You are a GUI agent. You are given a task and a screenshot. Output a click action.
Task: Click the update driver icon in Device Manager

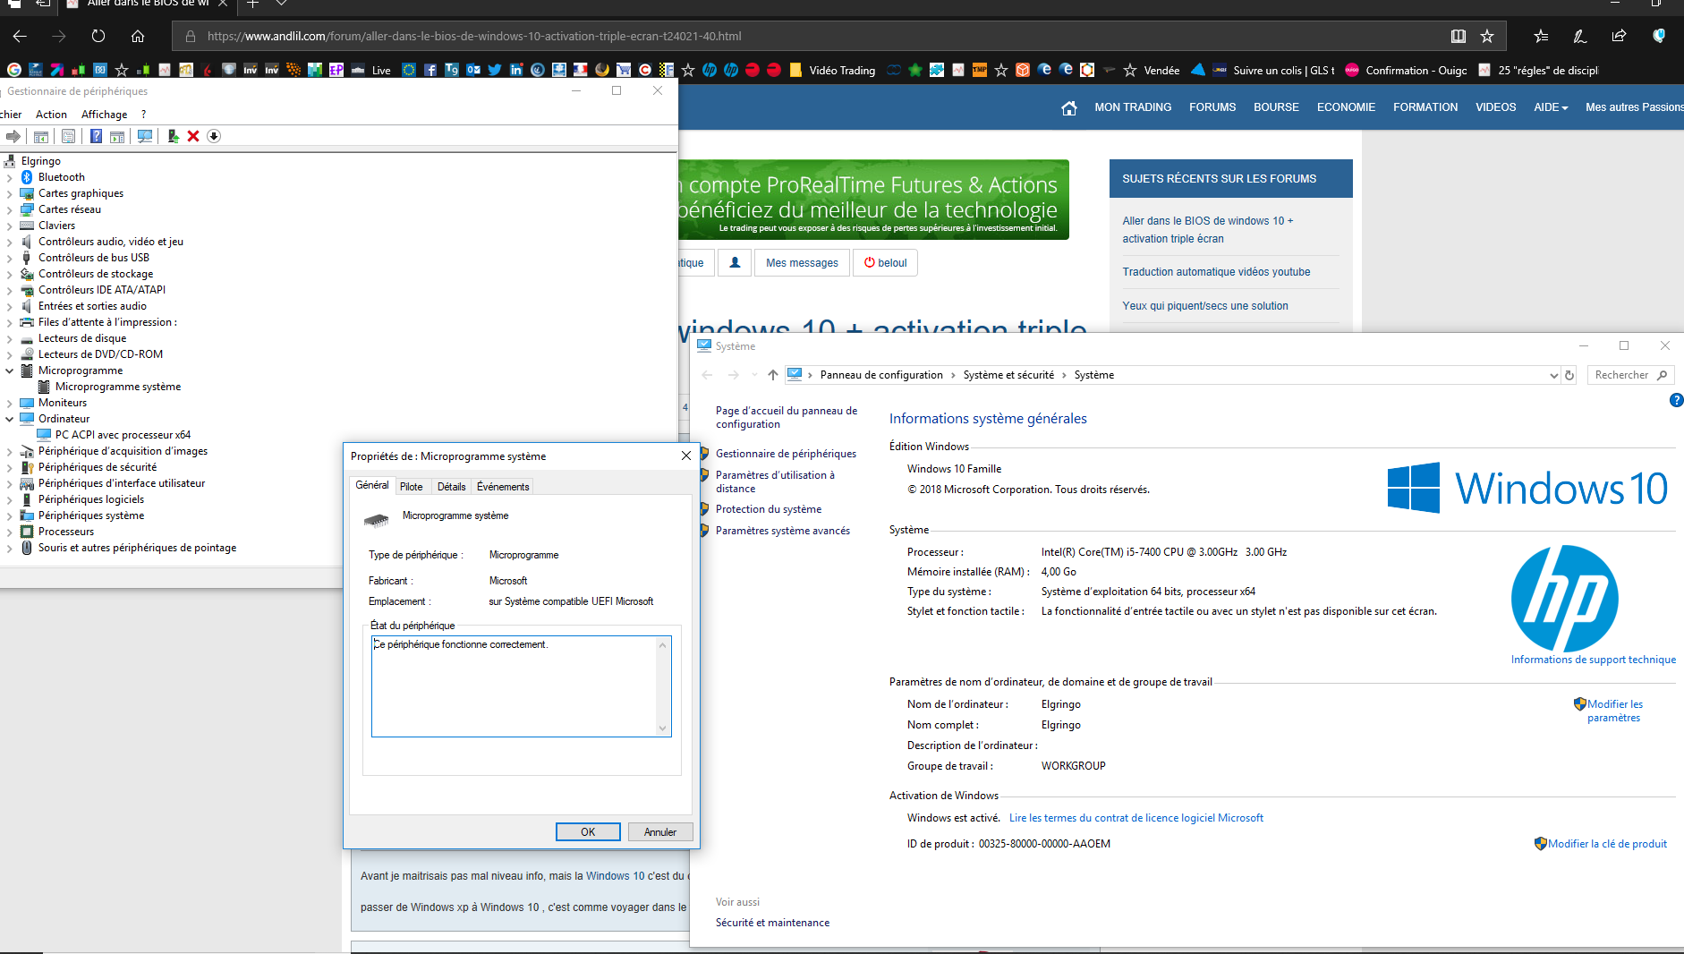coord(174,136)
